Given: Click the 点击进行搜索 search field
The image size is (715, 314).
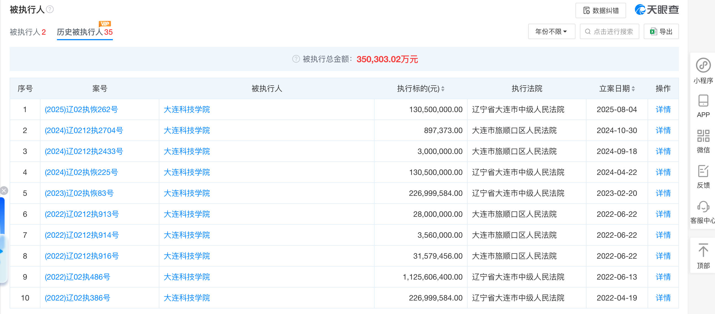Looking at the screenshot, I should click(610, 32).
